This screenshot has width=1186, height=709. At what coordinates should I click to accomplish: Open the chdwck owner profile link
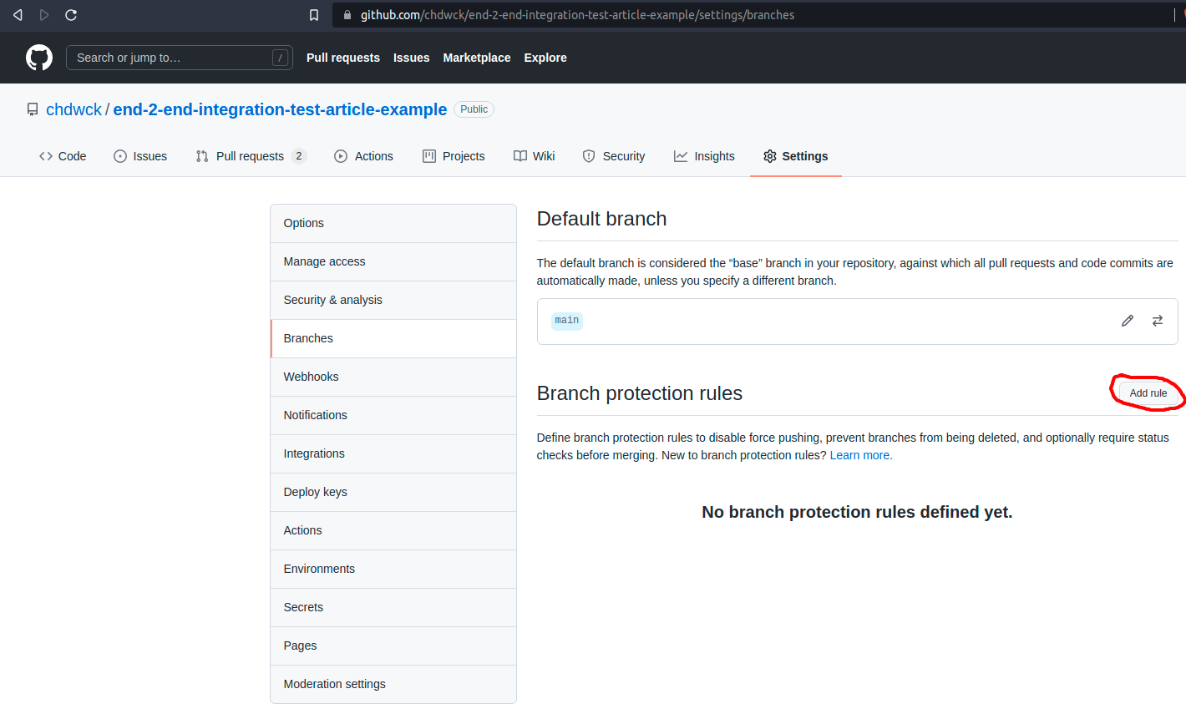73,109
